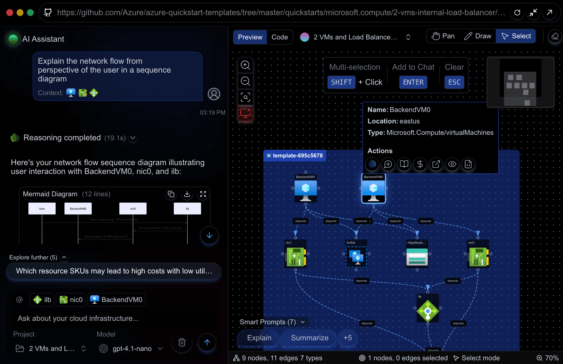Expand the Reasoning completed details
The image size is (563, 364).
pyautogui.click(x=133, y=138)
